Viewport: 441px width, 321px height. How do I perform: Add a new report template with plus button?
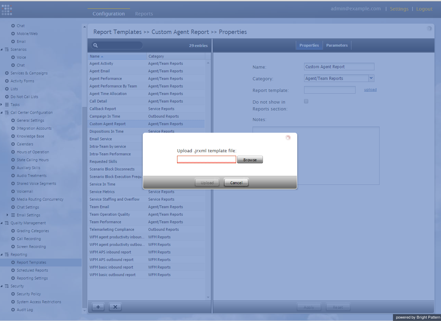(x=98, y=307)
